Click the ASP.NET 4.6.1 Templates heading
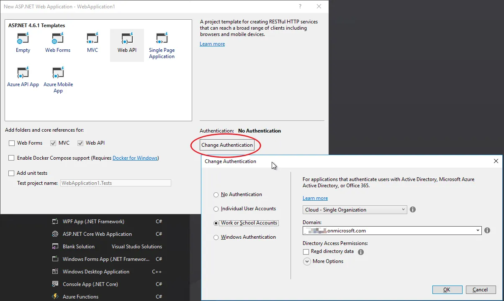Viewport: 504px width, 301px height. 37,26
